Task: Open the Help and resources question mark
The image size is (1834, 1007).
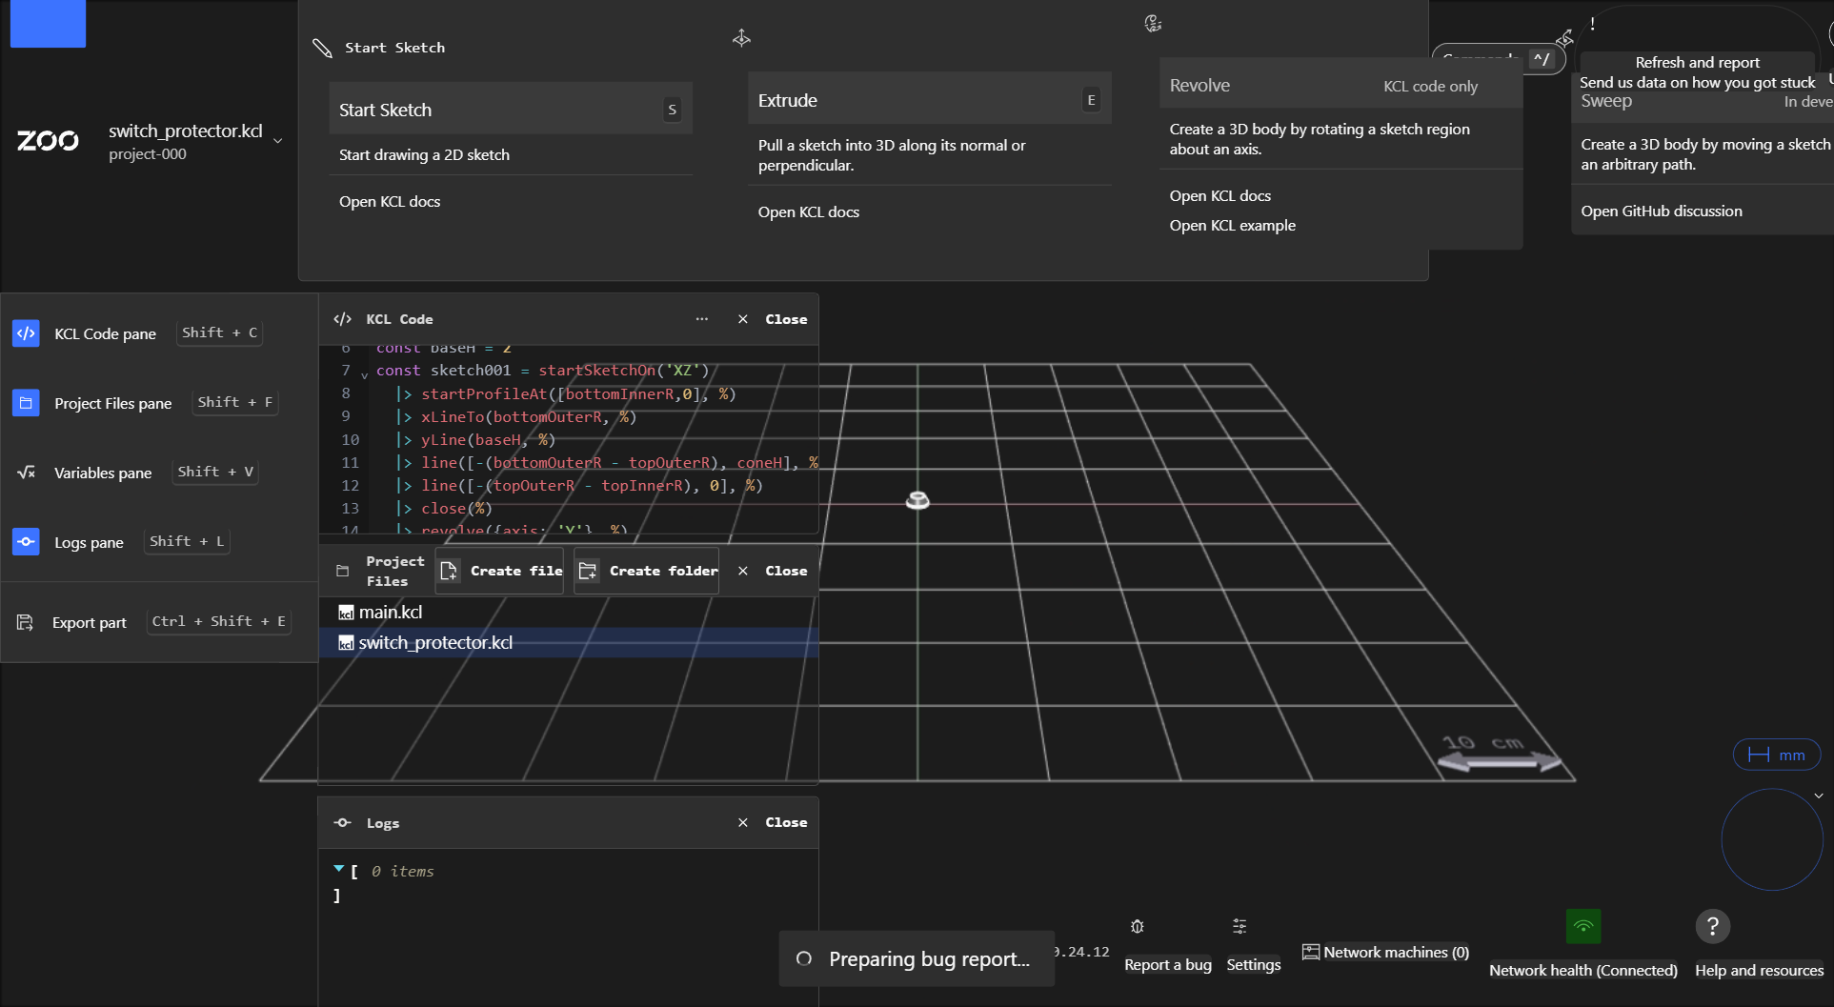Action: pos(1712,926)
